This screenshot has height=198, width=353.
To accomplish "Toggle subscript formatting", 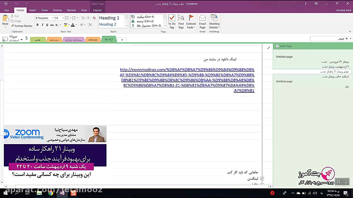I will (56, 25).
